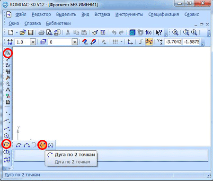Viewport: 213px width, 181px height.
Task: Choose the greyed third arc flyout icon
Action: pos(34,145)
